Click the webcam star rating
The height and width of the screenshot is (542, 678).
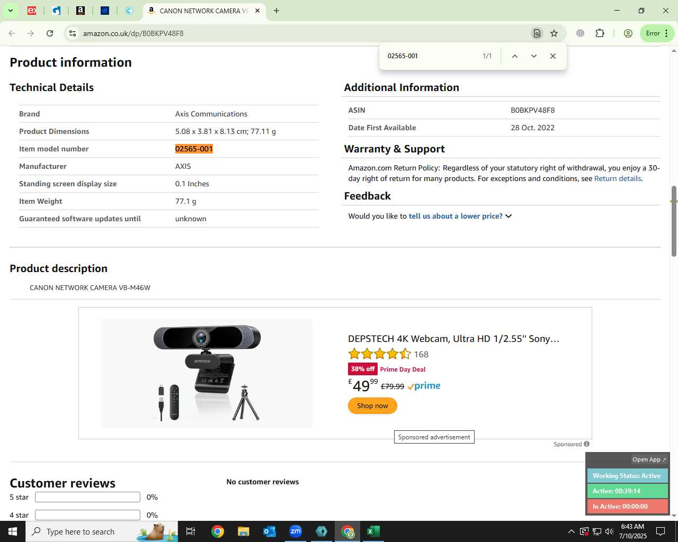tap(379, 354)
